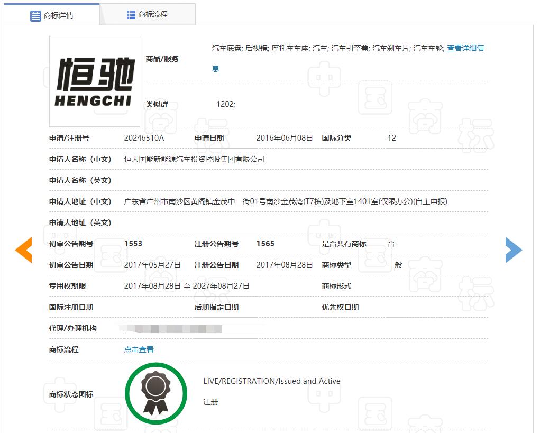Screen dimensions: 540x433
Task: Click the exclusive rights period date range
Action: [187, 286]
